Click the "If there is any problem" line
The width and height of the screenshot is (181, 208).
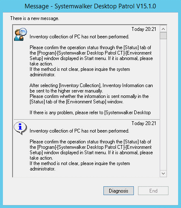[x=90, y=113]
